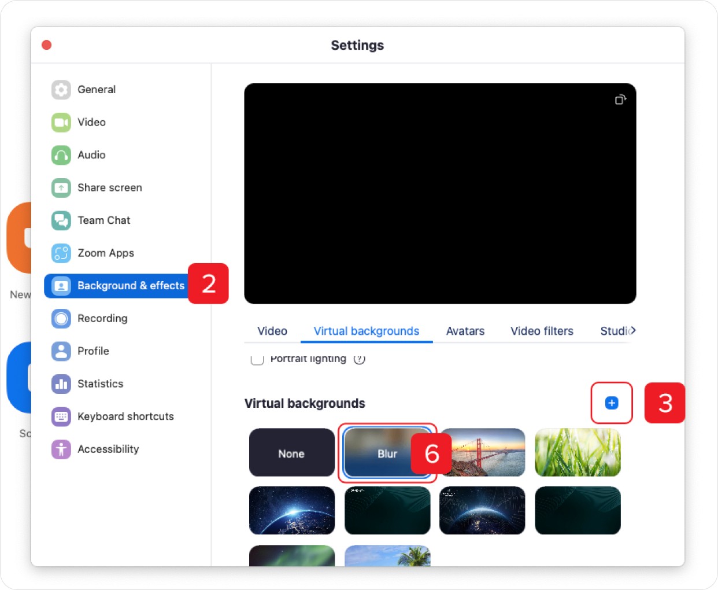The width and height of the screenshot is (718, 590).
Task: Click the rotate icon on the video preview
Action: pos(620,99)
